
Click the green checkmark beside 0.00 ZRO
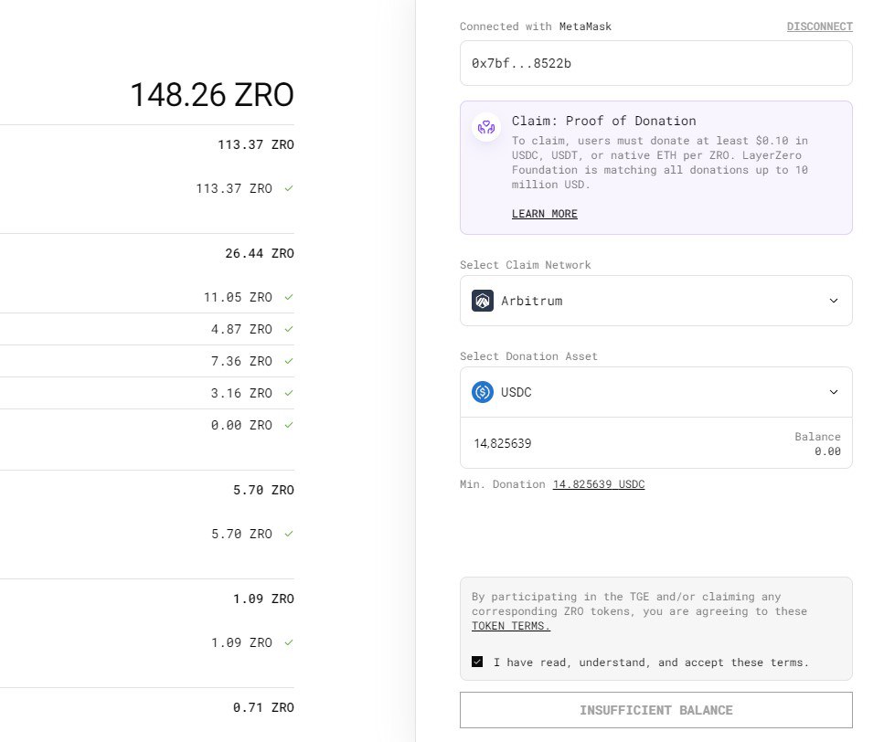[x=289, y=425]
